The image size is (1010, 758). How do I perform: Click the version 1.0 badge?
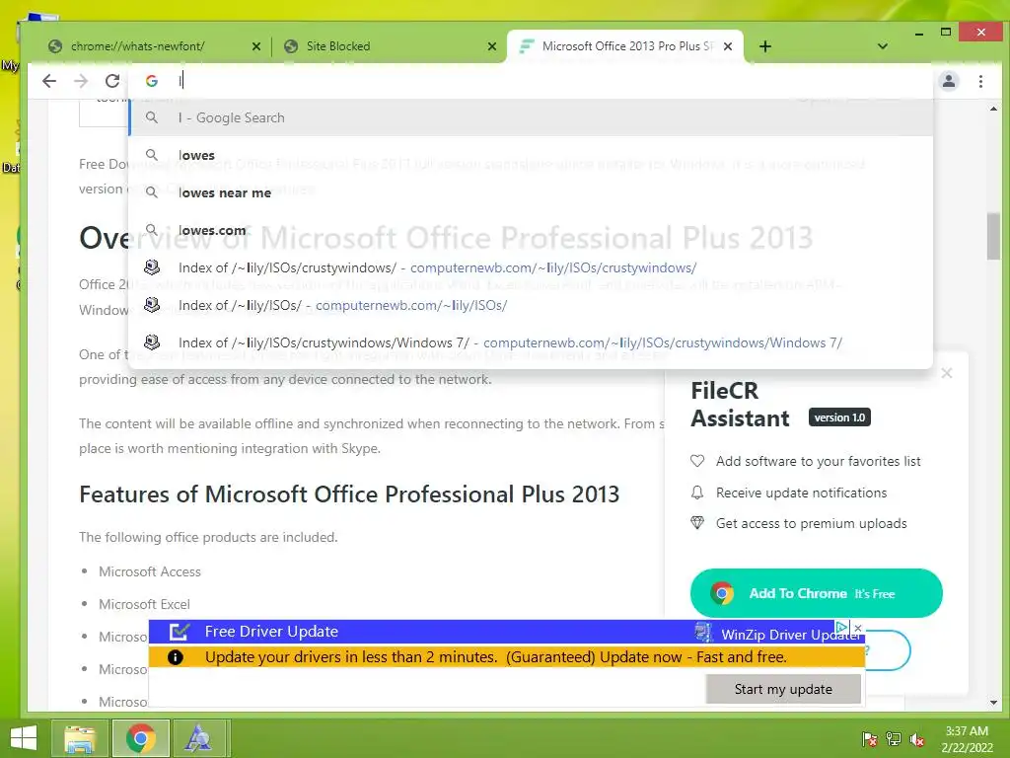click(x=840, y=417)
